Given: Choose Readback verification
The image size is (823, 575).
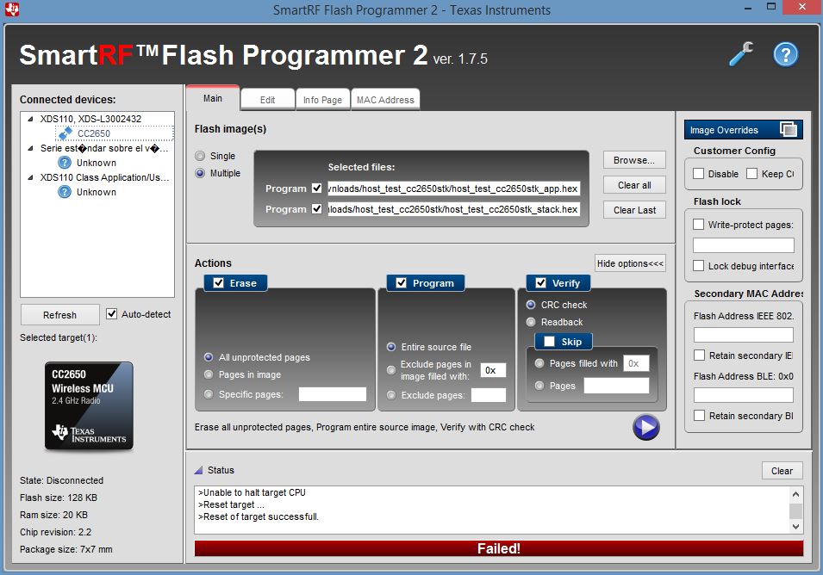Looking at the screenshot, I should 531,322.
